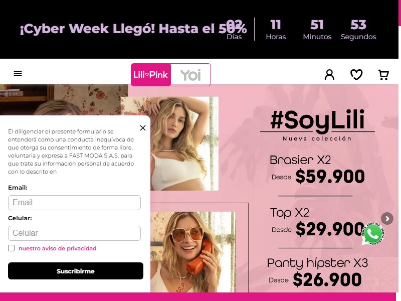
Task: Focus the Celular input field
Action: click(74, 233)
